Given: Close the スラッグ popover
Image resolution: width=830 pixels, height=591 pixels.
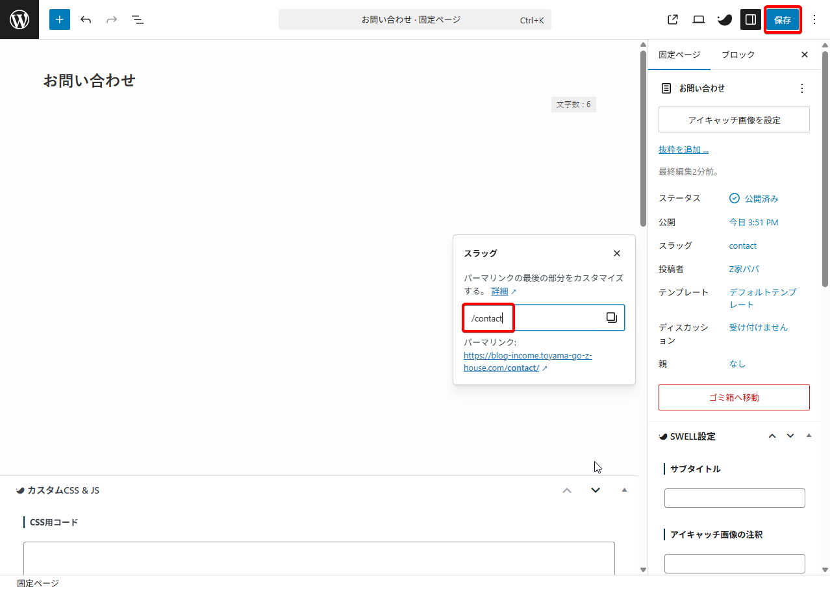Looking at the screenshot, I should tap(617, 253).
